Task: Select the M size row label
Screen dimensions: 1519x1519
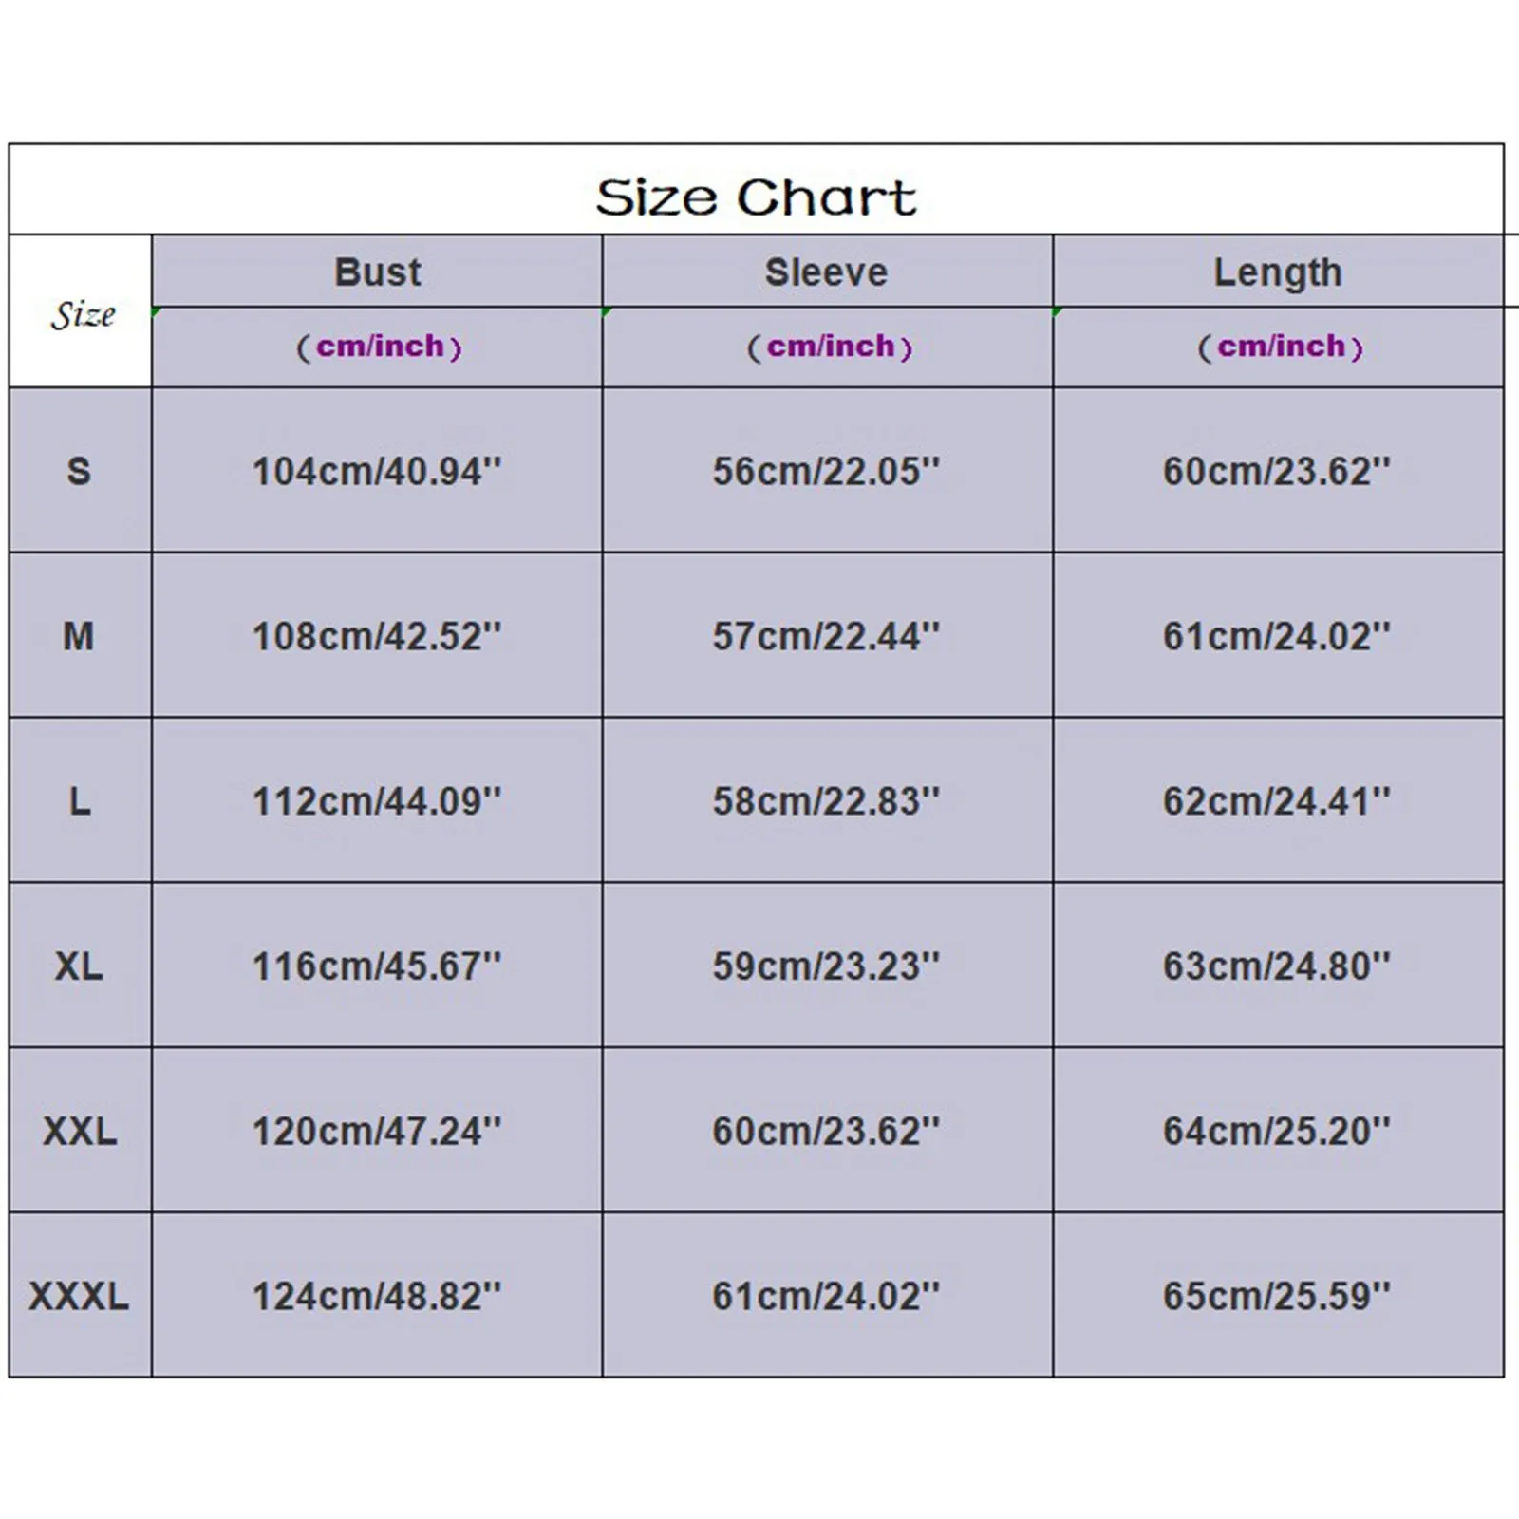Action: (x=80, y=636)
